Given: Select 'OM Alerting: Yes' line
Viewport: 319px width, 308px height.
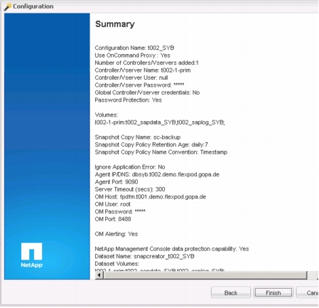Looking at the screenshot, I should pyautogui.click(x=117, y=234).
